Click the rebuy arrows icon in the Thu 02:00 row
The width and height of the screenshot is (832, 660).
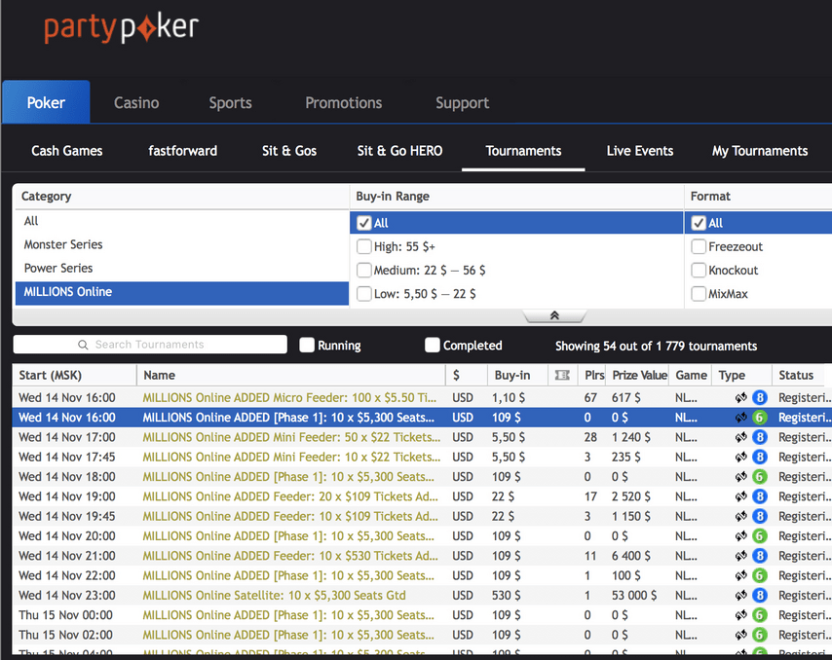point(740,635)
